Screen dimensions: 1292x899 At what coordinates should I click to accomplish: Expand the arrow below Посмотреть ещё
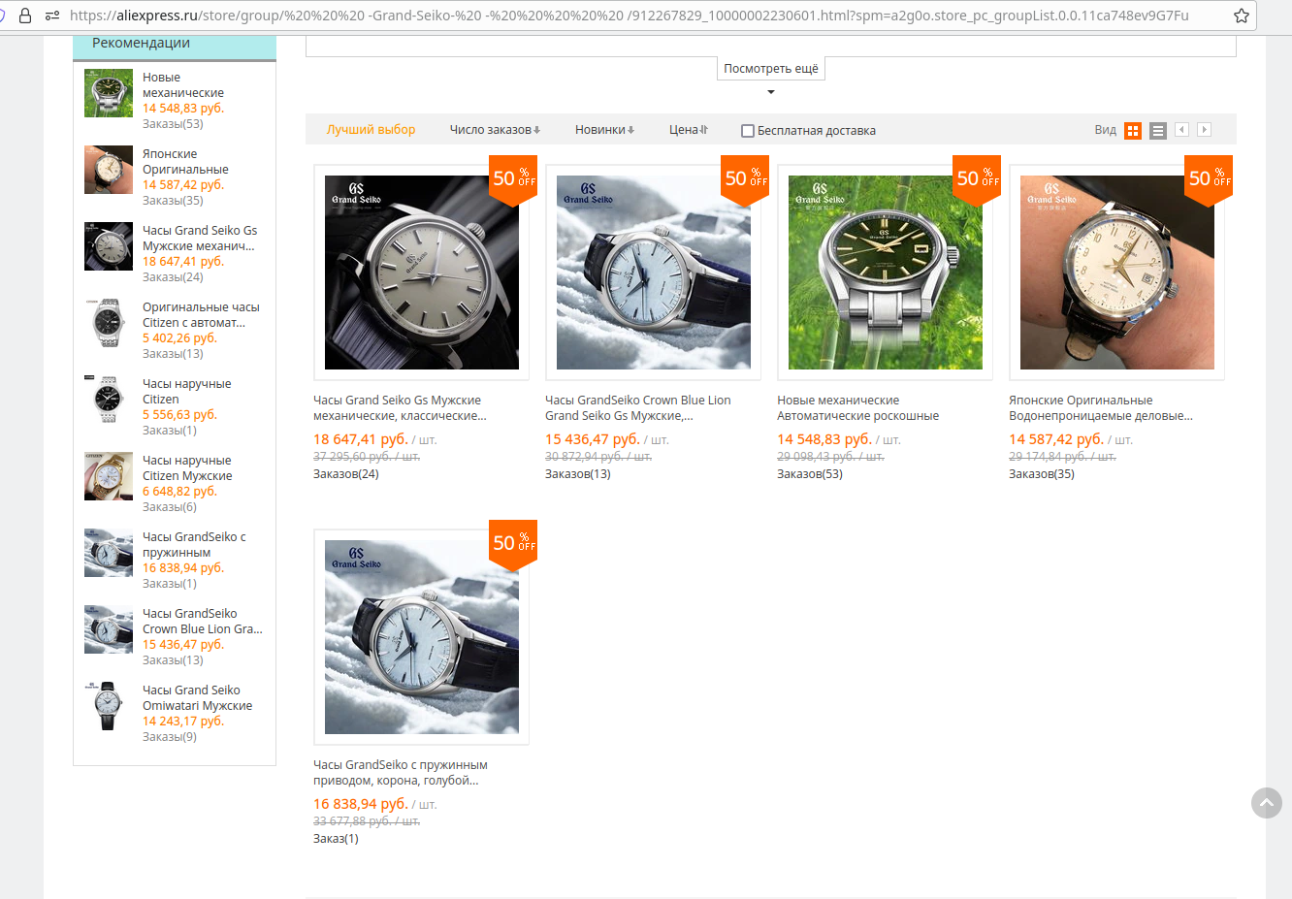[771, 92]
